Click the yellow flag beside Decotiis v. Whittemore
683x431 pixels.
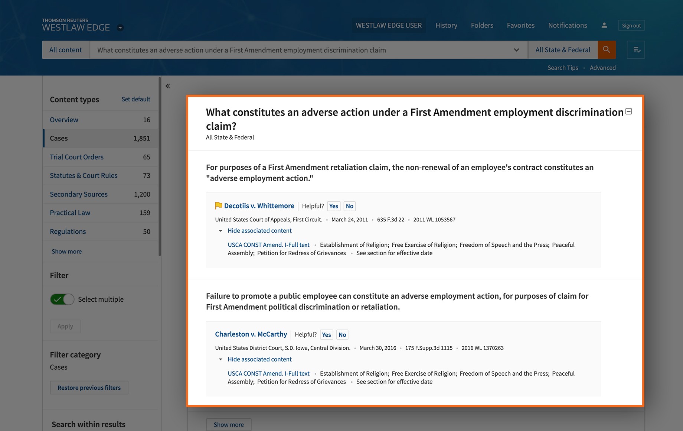[218, 206]
